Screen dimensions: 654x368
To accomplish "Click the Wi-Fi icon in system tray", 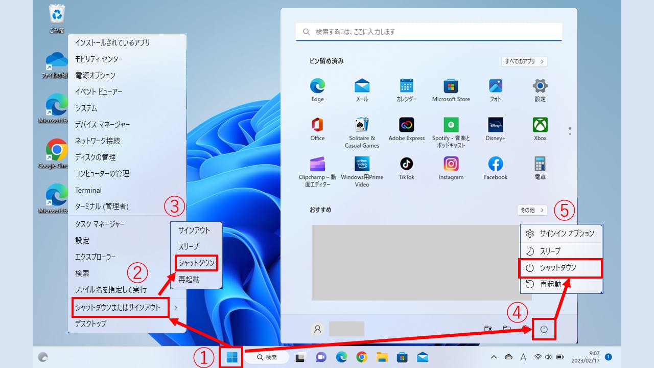I will 538,357.
